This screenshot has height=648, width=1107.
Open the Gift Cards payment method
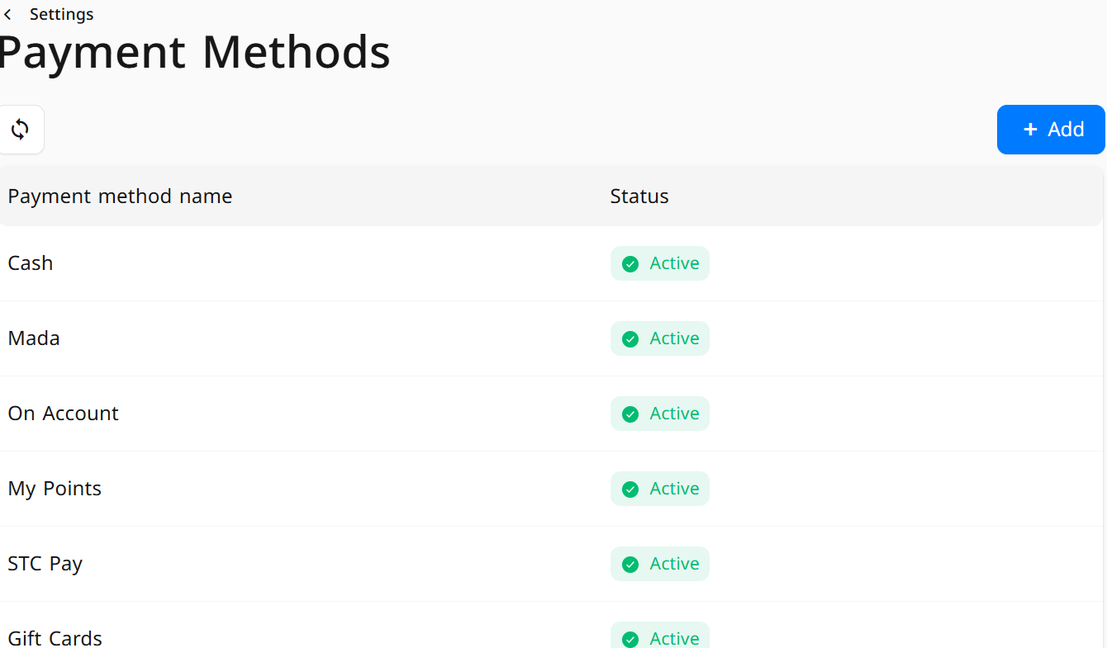552,626
